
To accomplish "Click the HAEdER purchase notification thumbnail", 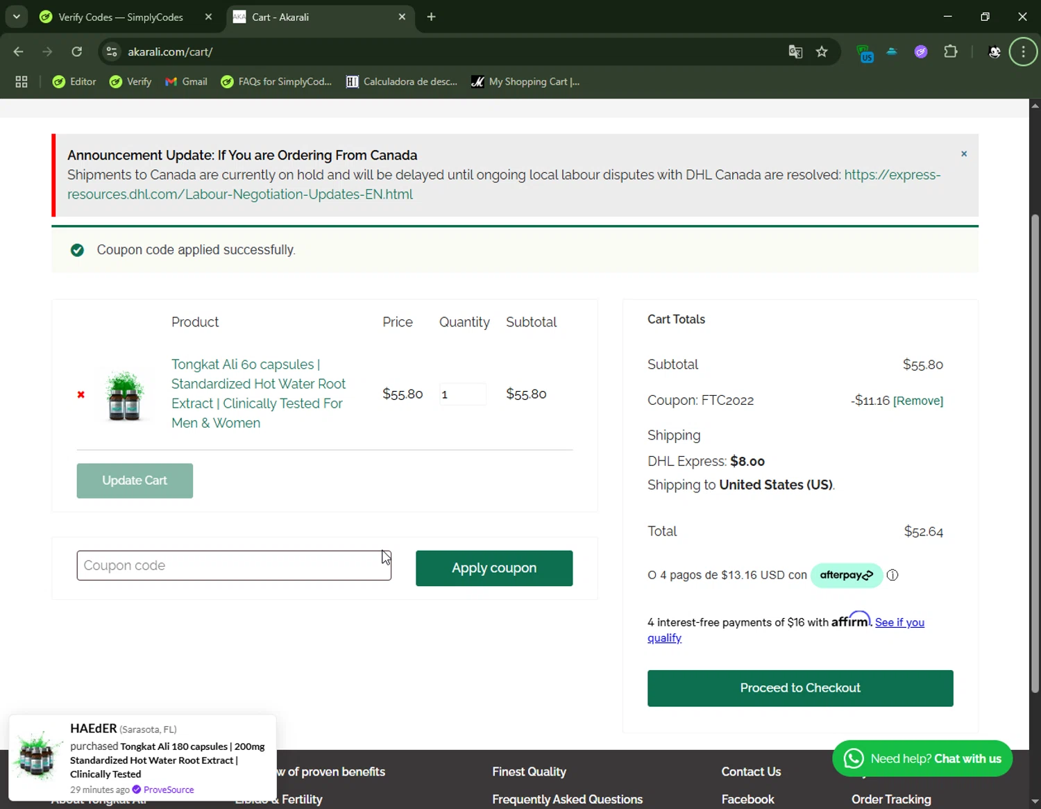I will coord(37,755).
